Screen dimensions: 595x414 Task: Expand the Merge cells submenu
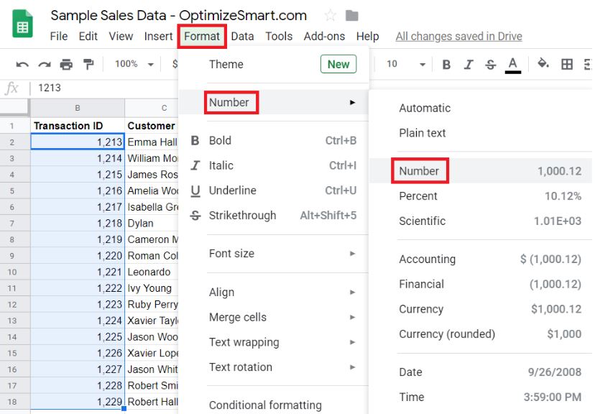[x=273, y=317]
